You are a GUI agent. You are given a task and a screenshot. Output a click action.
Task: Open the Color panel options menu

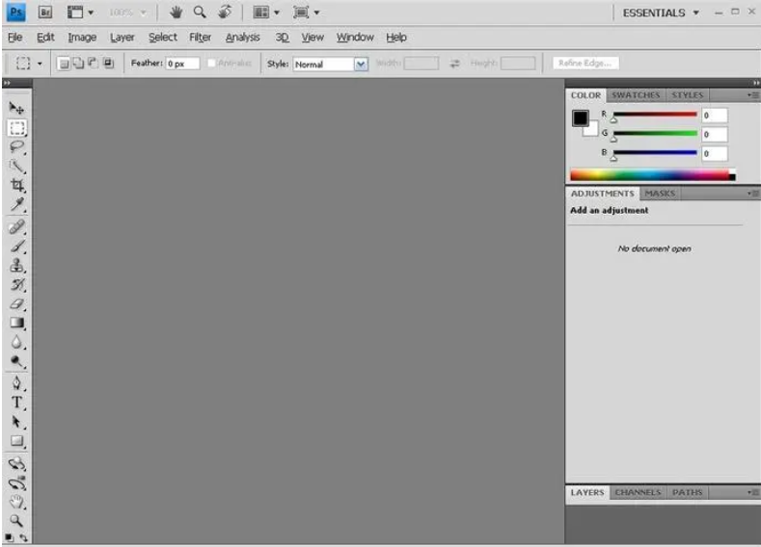[752, 95]
